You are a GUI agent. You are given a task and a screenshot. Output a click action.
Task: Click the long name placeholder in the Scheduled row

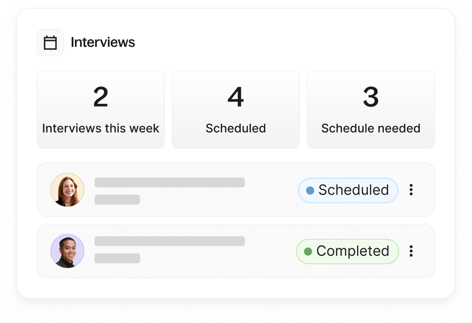click(x=170, y=182)
